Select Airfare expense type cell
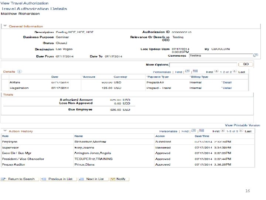 15,82
